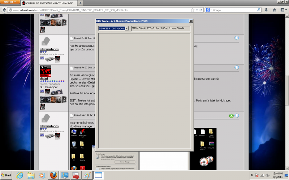289x180 pixels.
Task: Click the post icon beside first Fri 27 Dec
Action: click(x=71, y=39)
